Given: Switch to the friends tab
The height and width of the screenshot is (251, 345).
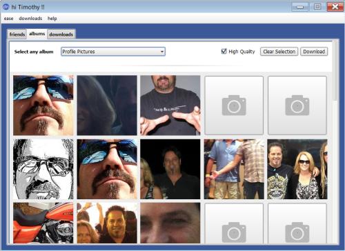Looking at the screenshot, I should (x=17, y=34).
